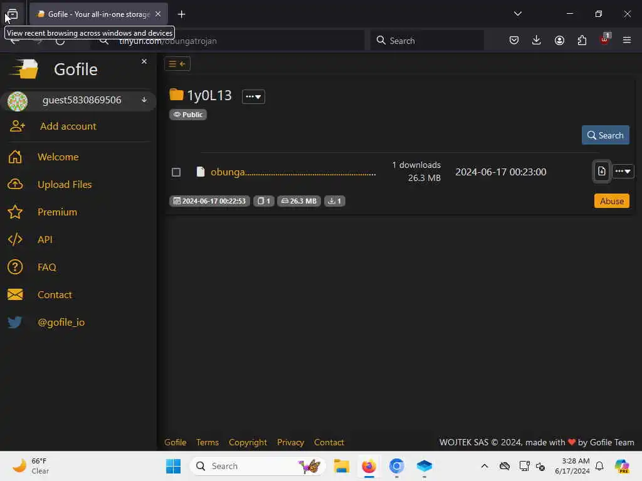Click the Upload Files cloud icon
The width and height of the screenshot is (642, 481).
[15, 185]
